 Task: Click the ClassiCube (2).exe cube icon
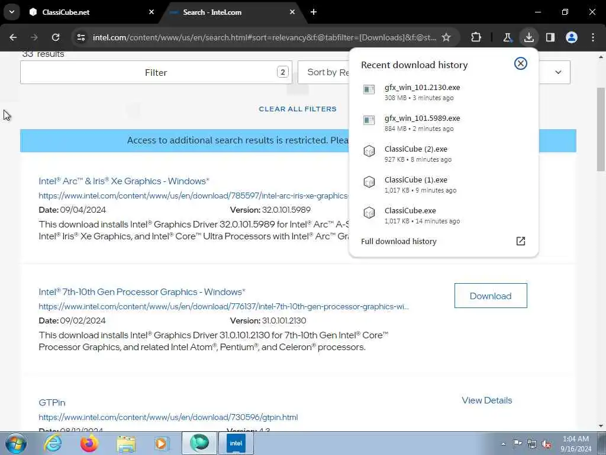[x=369, y=151]
